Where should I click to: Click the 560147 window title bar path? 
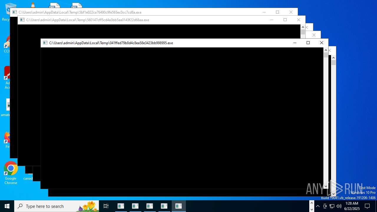click(88, 20)
